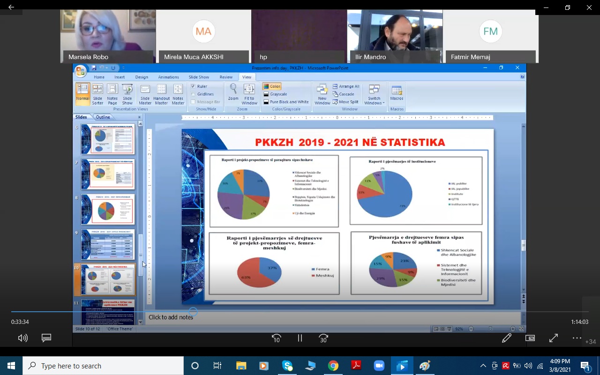Image resolution: width=600 pixels, height=375 pixels.
Task: Open captions and subtitles icon
Action: tap(46, 338)
